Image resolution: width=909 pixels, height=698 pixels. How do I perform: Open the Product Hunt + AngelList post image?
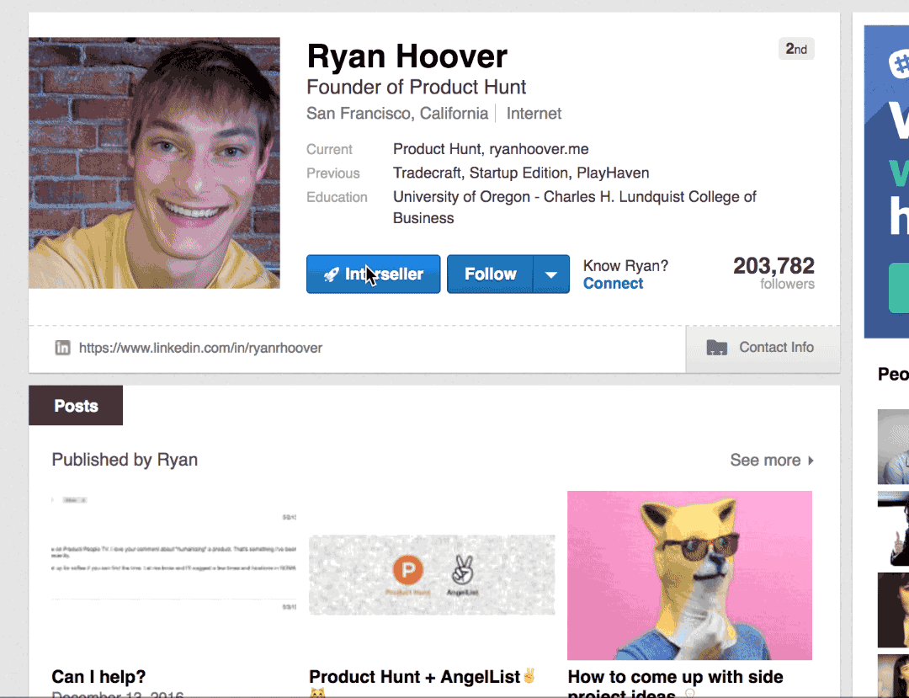(x=431, y=574)
